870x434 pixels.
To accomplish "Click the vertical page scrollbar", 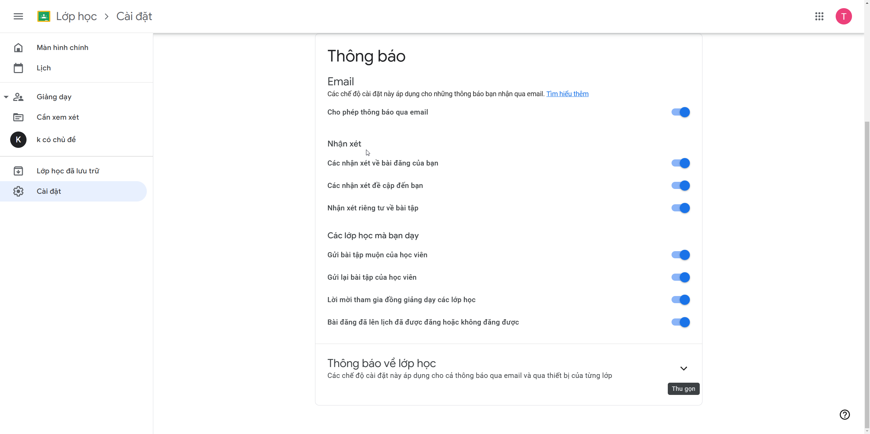I will (x=867, y=272).
